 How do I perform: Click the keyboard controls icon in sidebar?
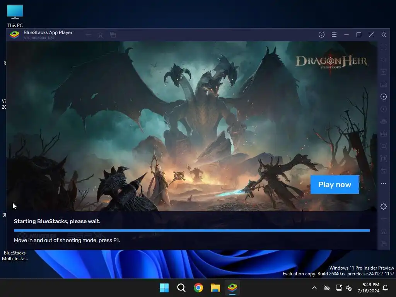click(x=383, y=84)
